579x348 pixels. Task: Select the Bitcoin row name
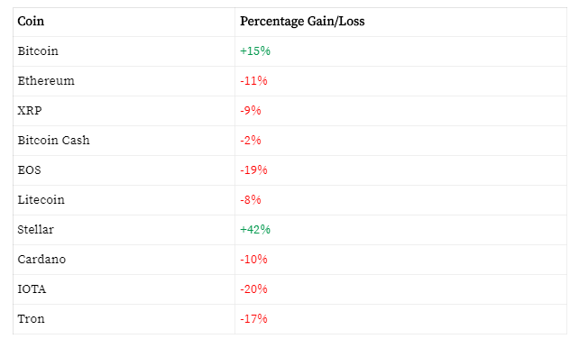(38, 50)
